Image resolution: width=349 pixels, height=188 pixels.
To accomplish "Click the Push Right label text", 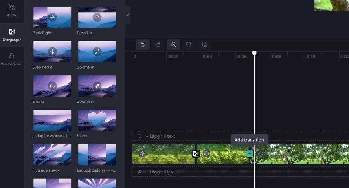I will [42, 33].
